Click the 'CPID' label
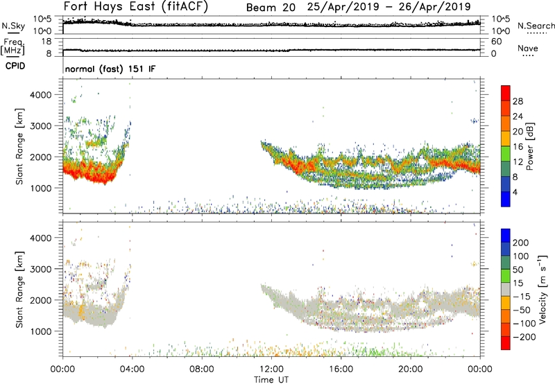 coord(15,66)
